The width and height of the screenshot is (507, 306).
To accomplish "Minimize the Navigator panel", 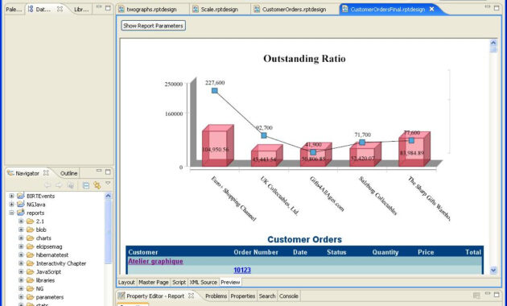I will (99, 171).
